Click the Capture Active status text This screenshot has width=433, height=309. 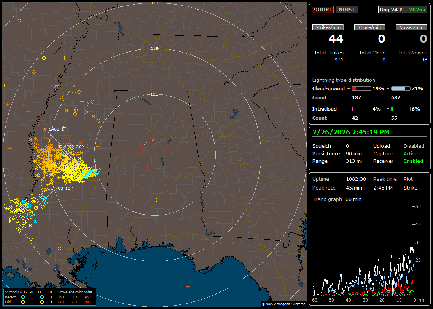pyautogui.click(x=410, y=154)
